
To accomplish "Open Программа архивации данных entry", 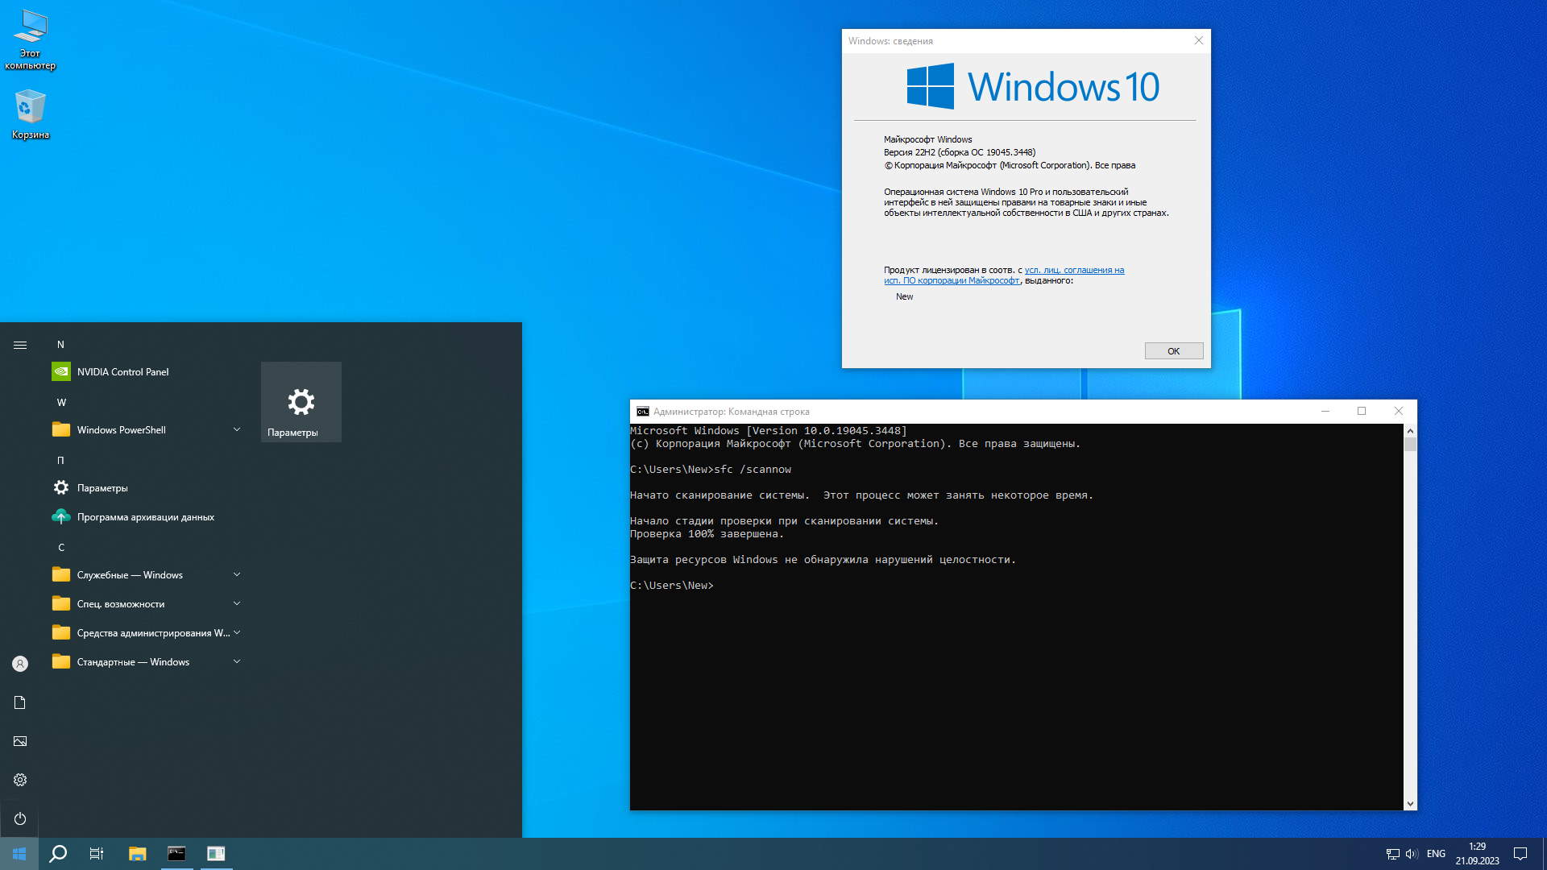I will pos(145,517).
